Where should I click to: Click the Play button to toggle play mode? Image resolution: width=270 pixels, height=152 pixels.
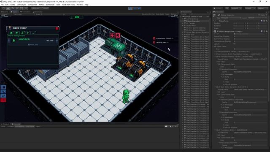[130, 8]
